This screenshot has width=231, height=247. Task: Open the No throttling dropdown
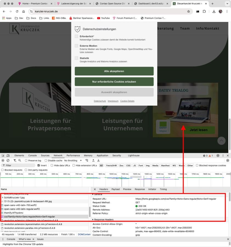tap(73, 160)
